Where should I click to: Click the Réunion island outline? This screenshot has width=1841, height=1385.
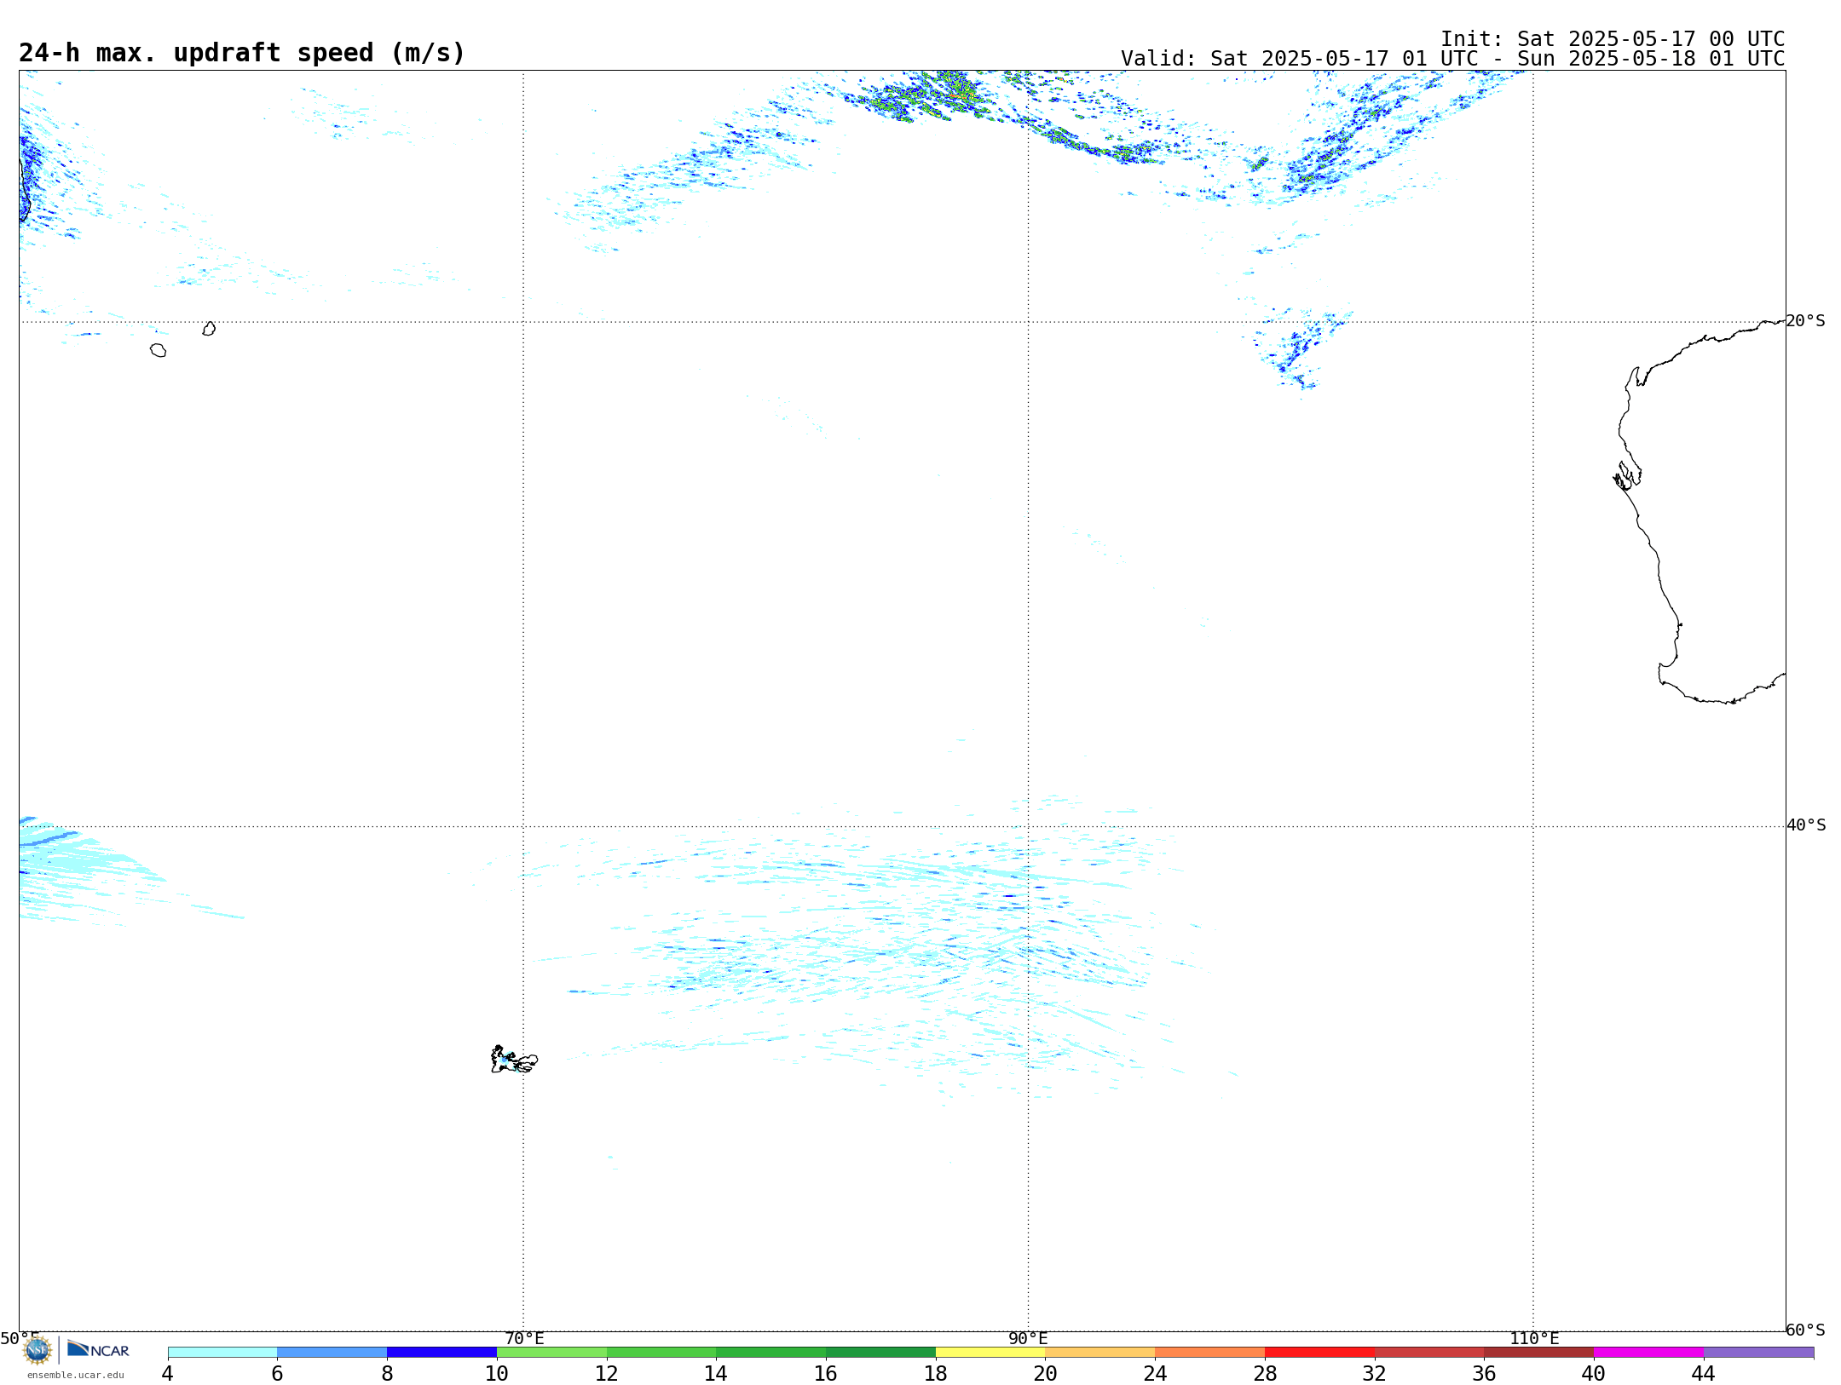point(158,350)
